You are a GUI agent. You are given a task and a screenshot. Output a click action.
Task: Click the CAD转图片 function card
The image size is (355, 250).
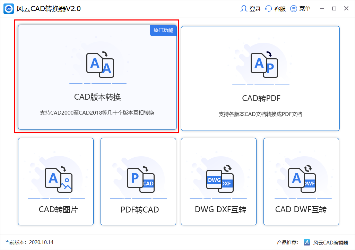point(55,185)
